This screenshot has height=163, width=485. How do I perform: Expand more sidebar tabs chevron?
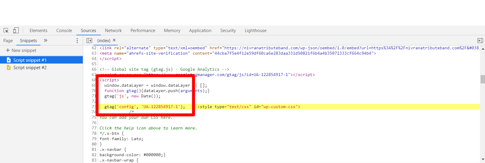point(45,40)
